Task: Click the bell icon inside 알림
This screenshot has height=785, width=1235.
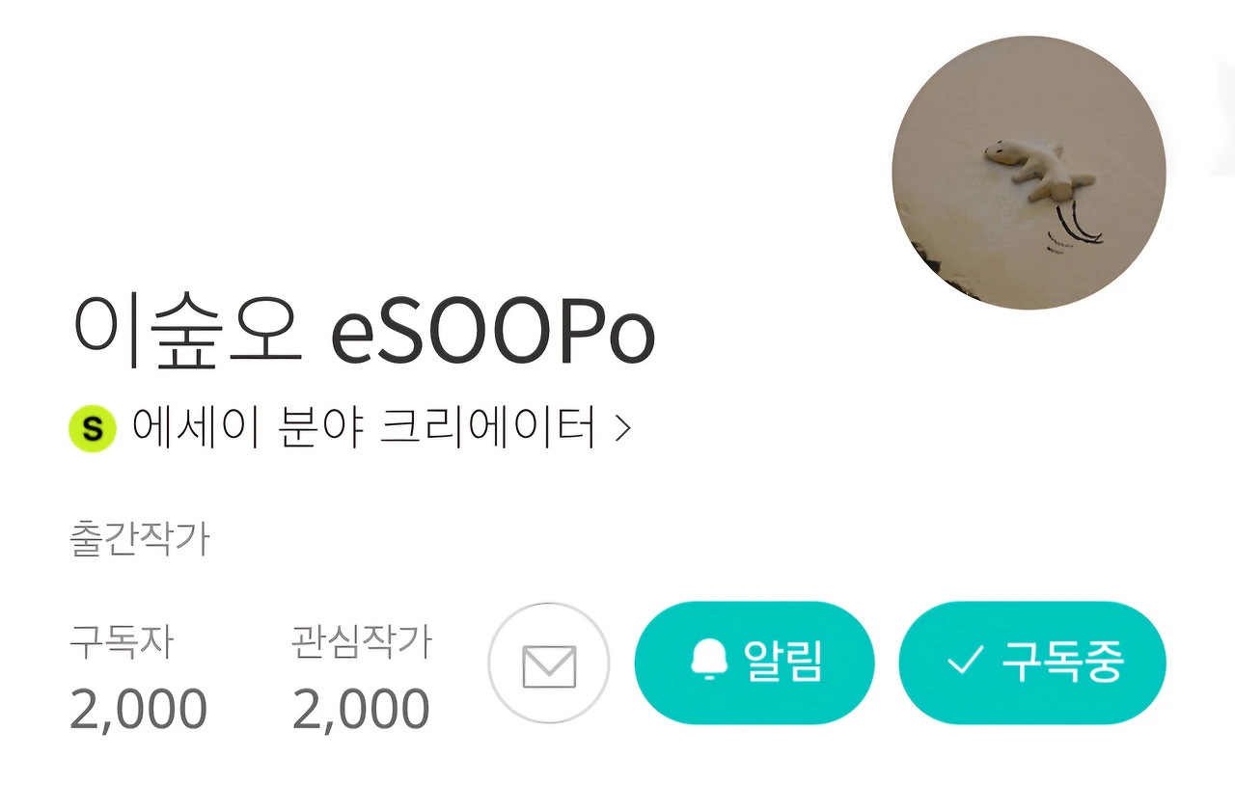Action: [x=710, y=662]
